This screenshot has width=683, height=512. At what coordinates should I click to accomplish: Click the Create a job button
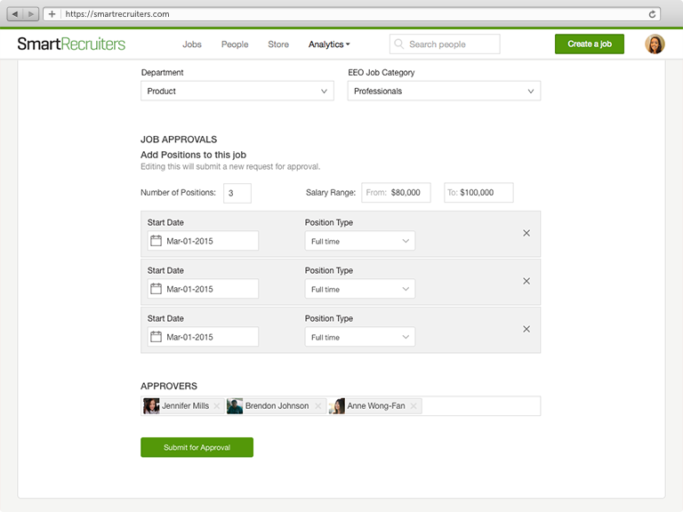point(590,44)
